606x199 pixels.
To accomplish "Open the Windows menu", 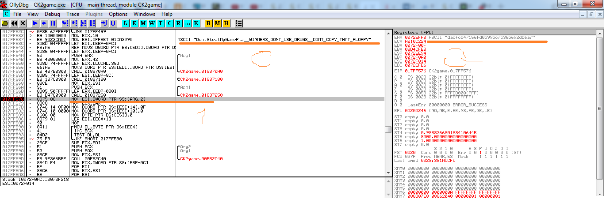I will click(x=144, y=14).
